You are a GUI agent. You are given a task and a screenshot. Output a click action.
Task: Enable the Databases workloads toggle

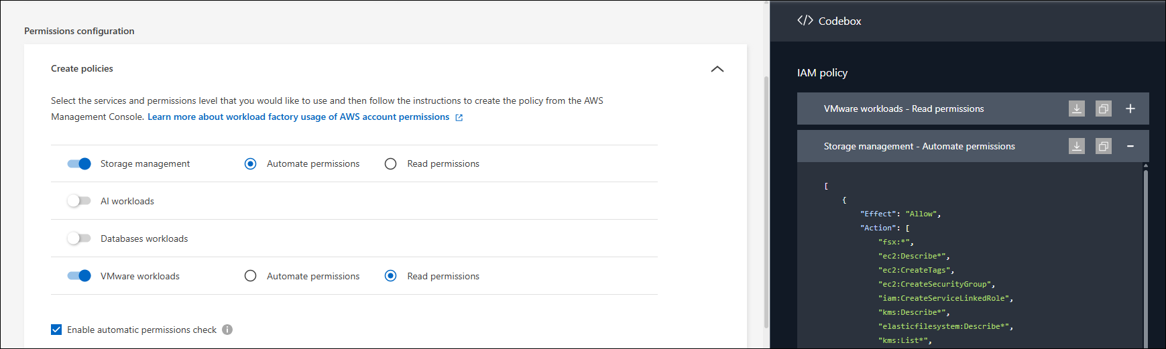pyautogui.click(x=79, y=238)
